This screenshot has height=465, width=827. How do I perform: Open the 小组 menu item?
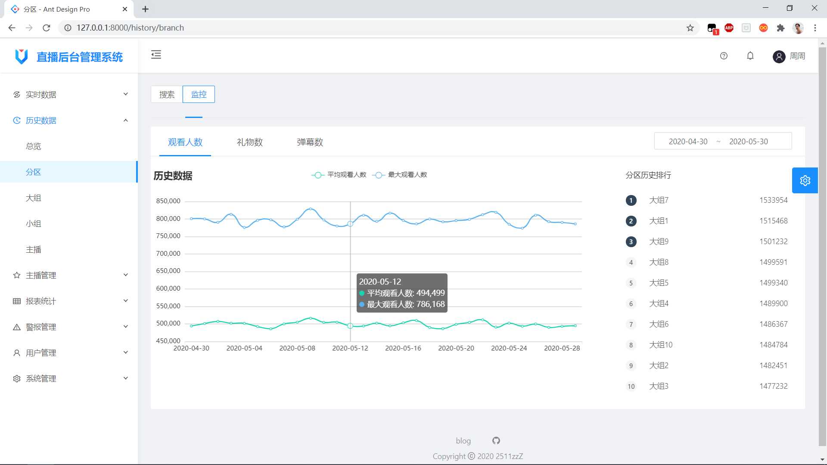69,223
